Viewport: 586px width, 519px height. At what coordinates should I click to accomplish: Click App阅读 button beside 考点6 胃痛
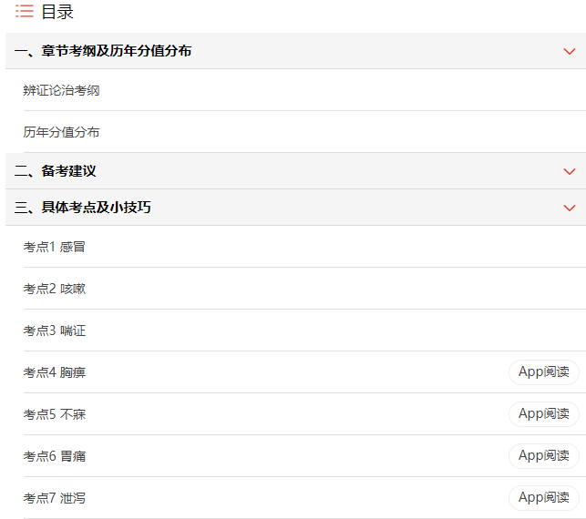tap(544, 456)
